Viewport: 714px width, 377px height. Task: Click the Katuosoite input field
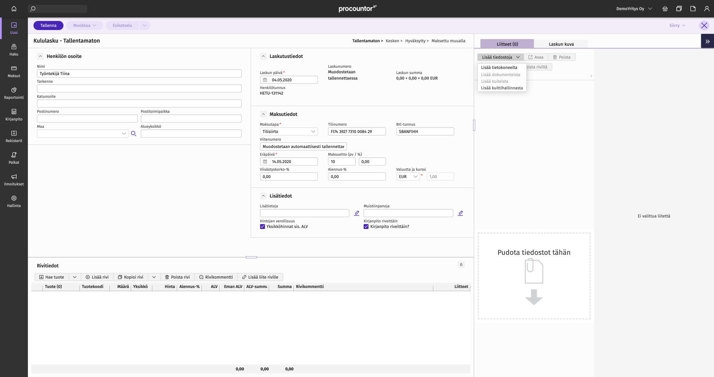click(139, 104)
